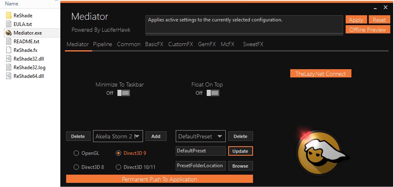394x187 pixels.
Task: Select the ReShade64.dll file name
Action: tap(29, 76)
